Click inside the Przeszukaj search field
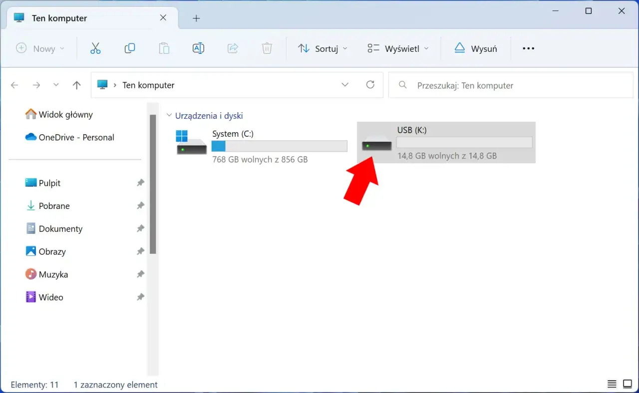 pyautogui.click(x=499, y=85)
